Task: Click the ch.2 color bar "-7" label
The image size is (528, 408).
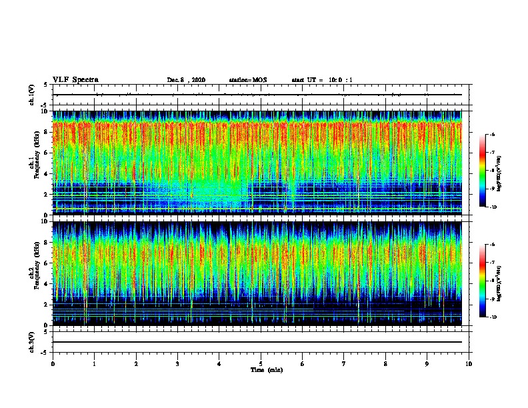Action: pos(492,263)
